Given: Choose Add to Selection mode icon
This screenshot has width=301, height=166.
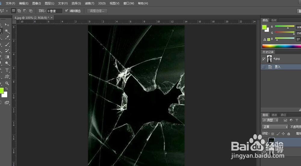Looking at the screenshot, I should (x=19, y=11).
